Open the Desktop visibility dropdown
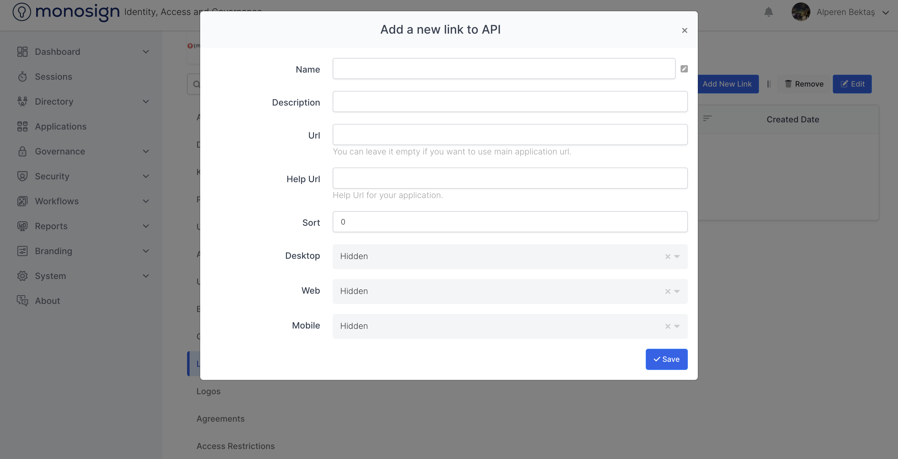 click(x=677, y=256)
